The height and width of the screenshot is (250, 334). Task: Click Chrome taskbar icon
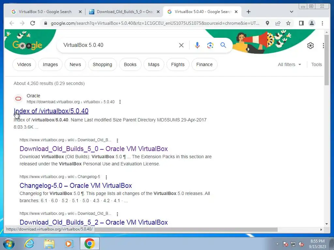coord(89,243)
